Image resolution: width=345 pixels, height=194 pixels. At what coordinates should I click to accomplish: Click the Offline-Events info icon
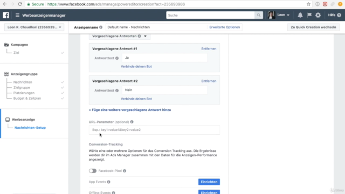point(113,192)
